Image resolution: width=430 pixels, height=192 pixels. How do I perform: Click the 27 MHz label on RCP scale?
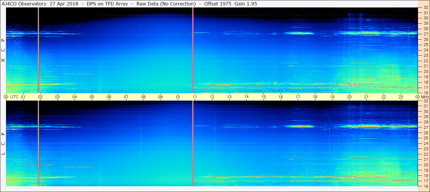[425, 34]
